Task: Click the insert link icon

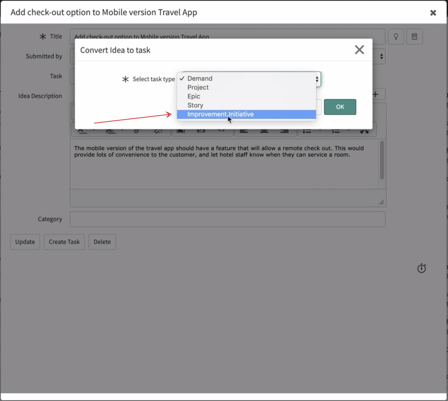Action: coord(136,130)
